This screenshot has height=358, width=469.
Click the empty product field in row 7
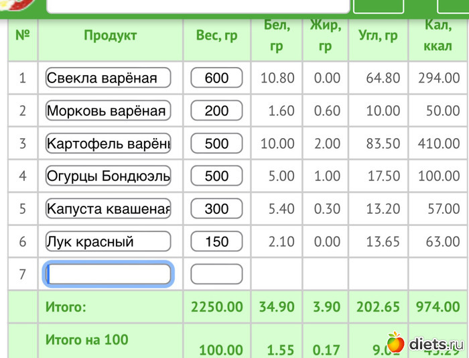(x=108, y=274)
